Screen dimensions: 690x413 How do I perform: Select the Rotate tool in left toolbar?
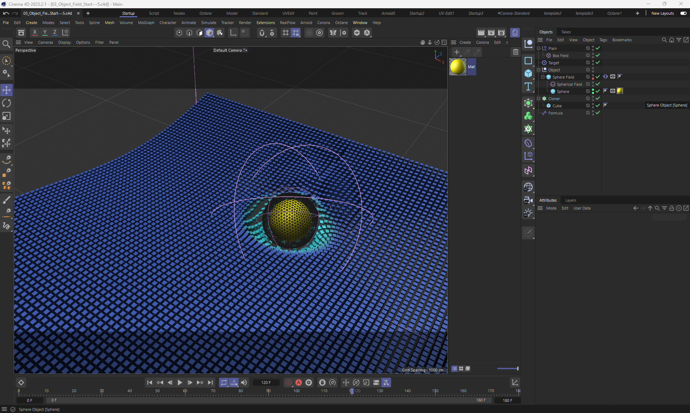click(6, 103)
